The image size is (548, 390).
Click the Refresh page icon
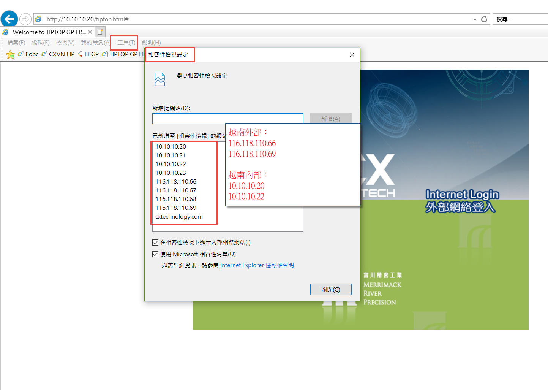click(x=484, y=19)
